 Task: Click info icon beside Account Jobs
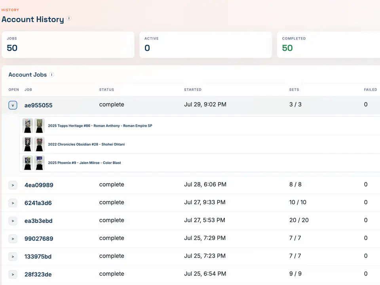pyautogui.click(x=51, y=75)
